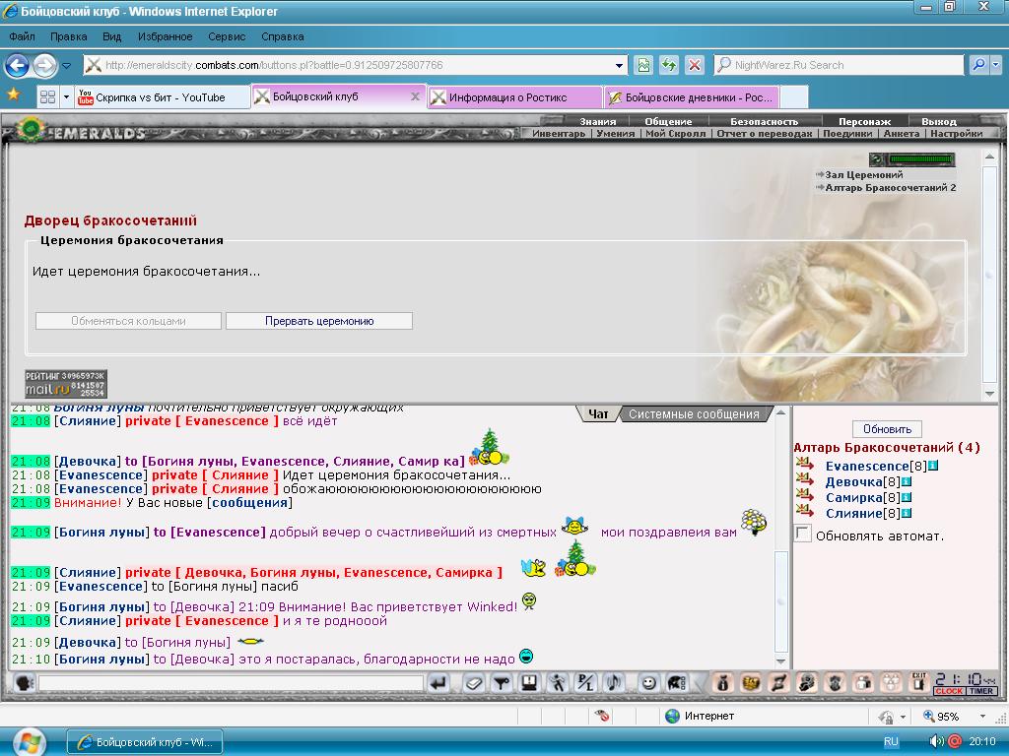
Task: Switch to the 'Системные сообщения' chat tab
Action: click(x=694, y=414)
